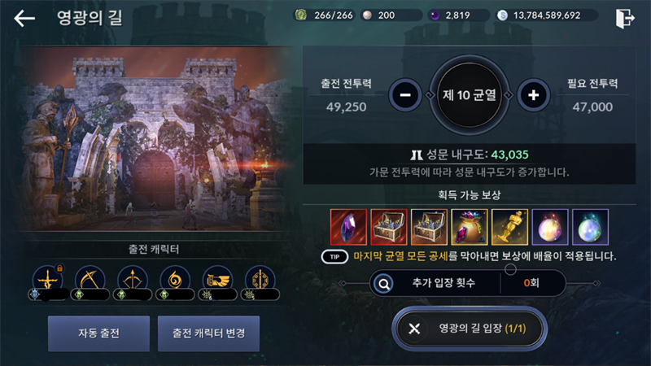Click the 자동 출전 button
The width and height of the screenshot is (651, 366).
98,333
